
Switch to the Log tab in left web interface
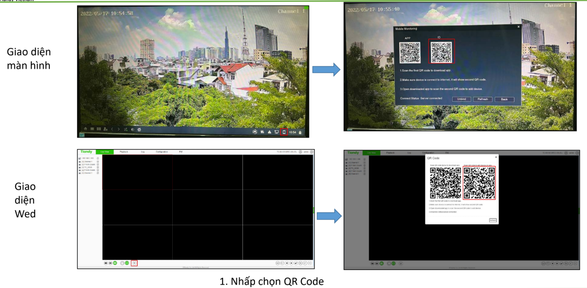(143, 152)
